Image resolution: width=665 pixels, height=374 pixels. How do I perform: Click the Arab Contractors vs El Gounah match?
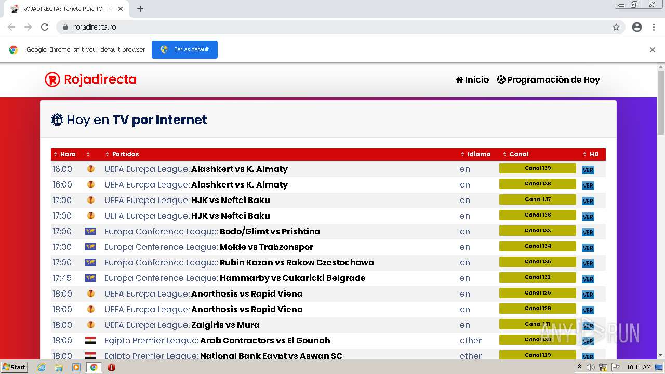point(265,340)
